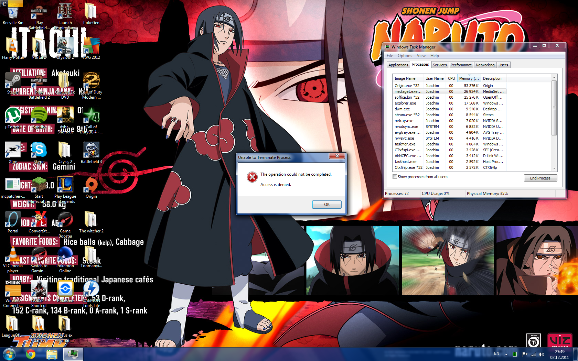This screenshot has width=578, height=361.
Task: Select the taskmgr.exe process row
Action: 449,144
